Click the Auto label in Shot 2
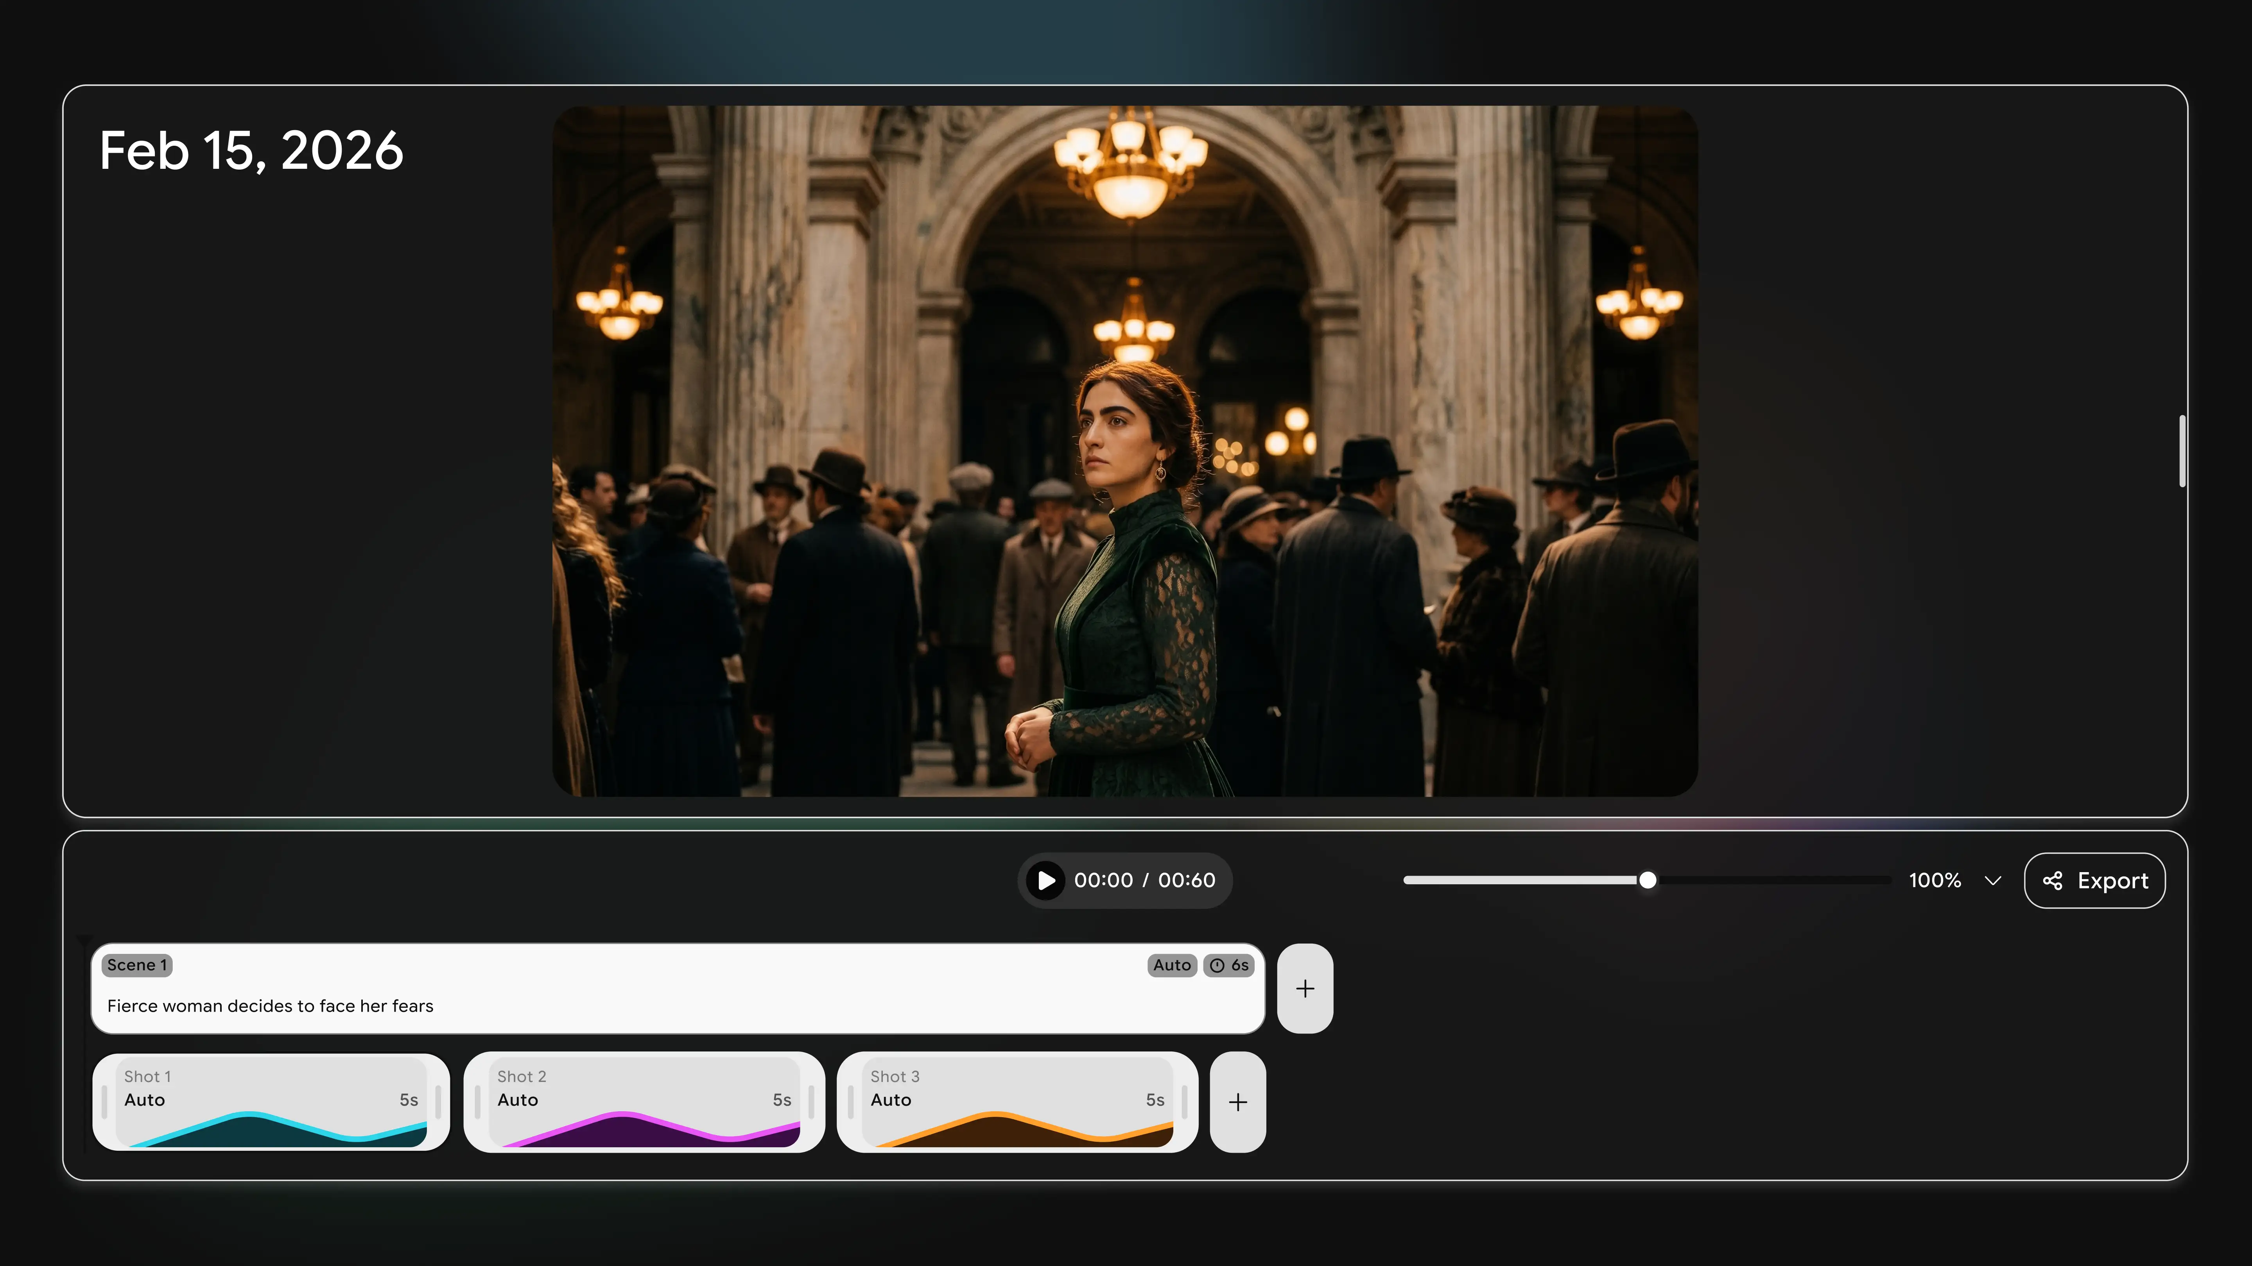 [518, 1100]
